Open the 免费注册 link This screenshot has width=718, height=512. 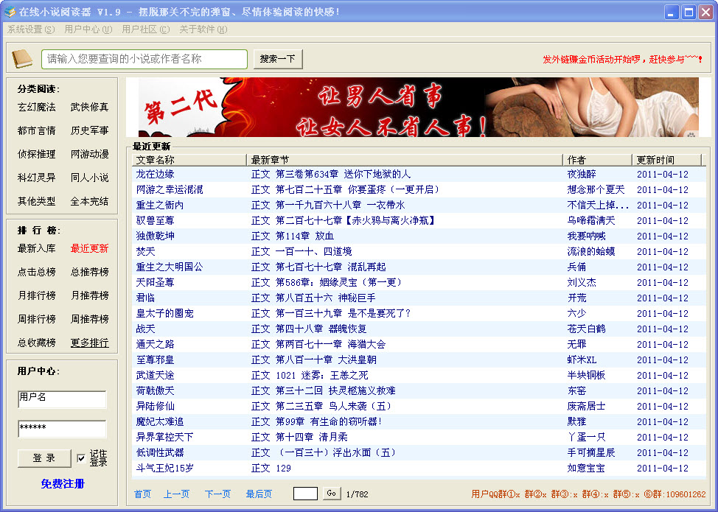point(62,483)
